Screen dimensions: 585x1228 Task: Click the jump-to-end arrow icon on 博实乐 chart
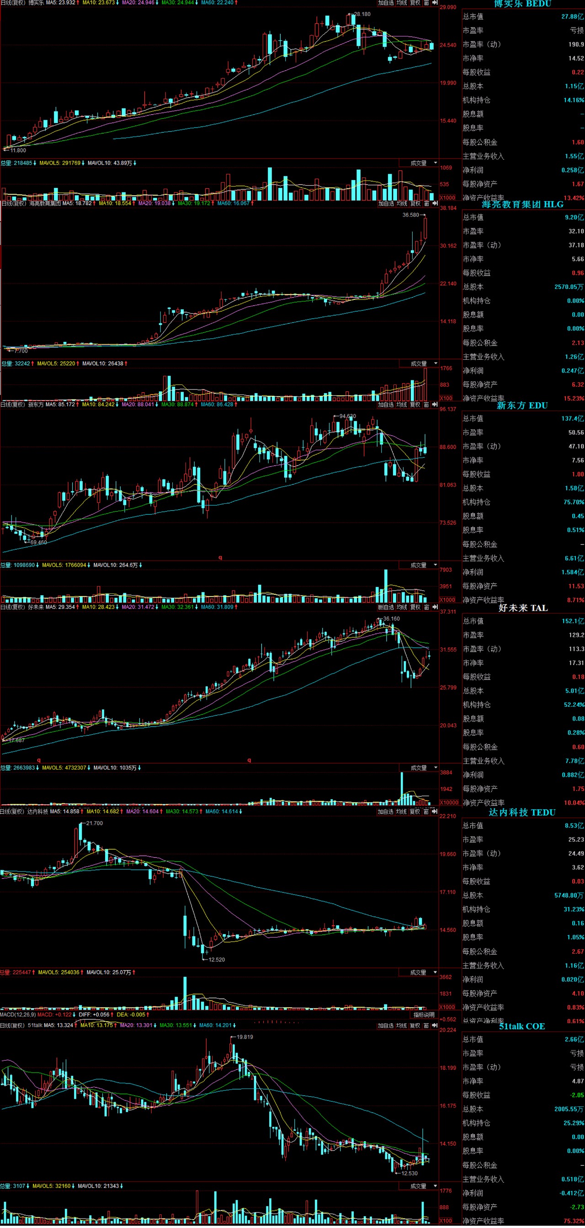point(435,3)
